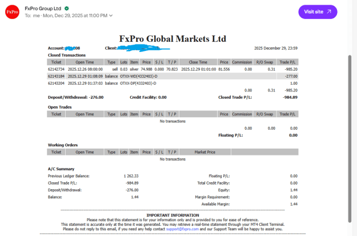
Task: Click the Deposit/Withdrawal: -276.00 label
Action: (x=75, y=97)
